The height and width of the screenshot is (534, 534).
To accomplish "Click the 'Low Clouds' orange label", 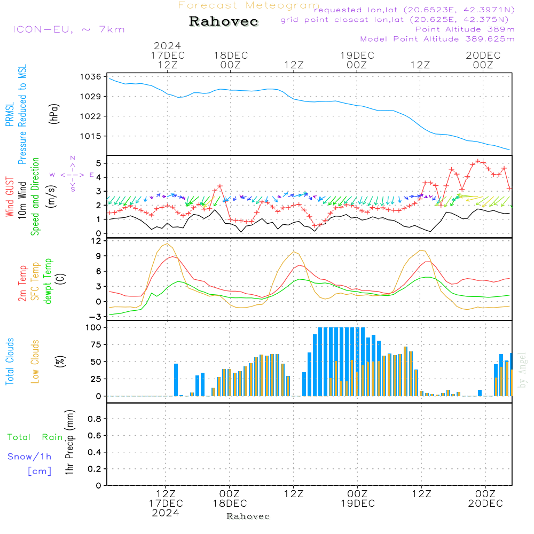I will [35, 362].
